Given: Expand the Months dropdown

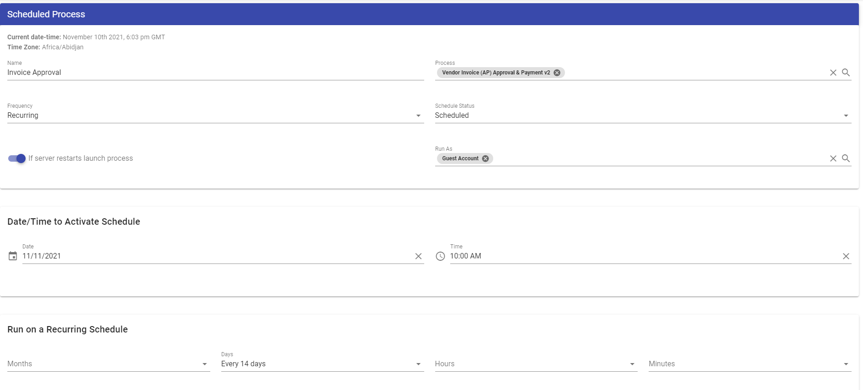Looking at the screenshot, I should [109, 364].
